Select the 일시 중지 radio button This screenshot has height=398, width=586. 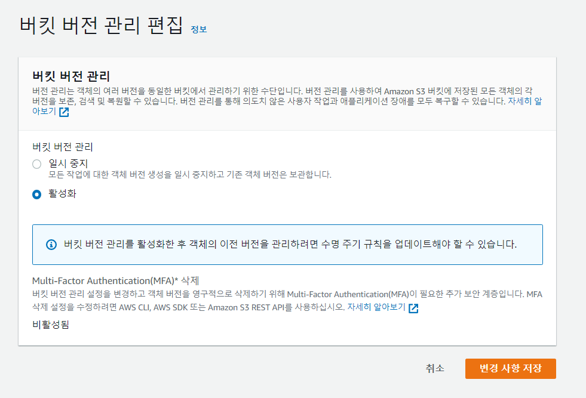click(36, 164)
